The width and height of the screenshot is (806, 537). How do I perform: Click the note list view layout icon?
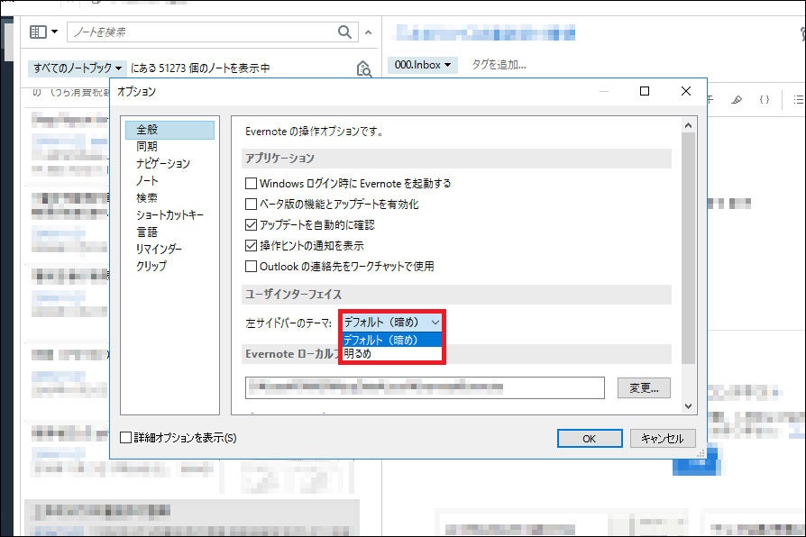[x=38, y=32]
